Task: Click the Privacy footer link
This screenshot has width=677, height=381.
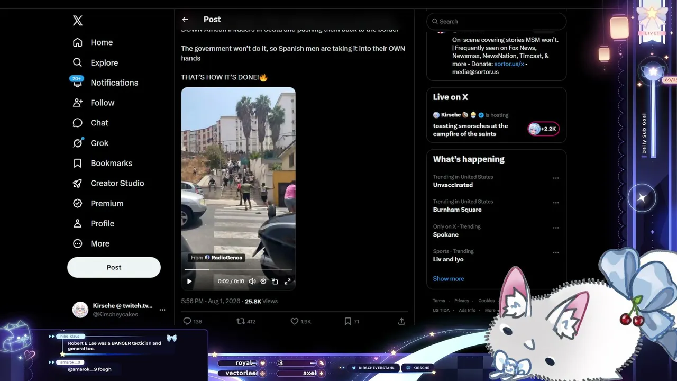Action: [462, 301]
